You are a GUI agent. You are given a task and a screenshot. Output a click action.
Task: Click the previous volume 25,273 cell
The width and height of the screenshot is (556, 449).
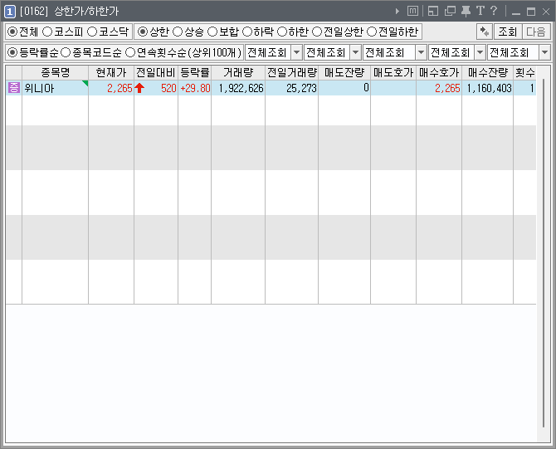point(292,88)
